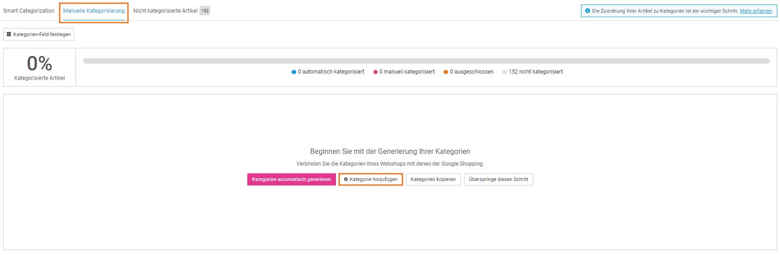Click Kategorien automatisch generieren button

292,179
